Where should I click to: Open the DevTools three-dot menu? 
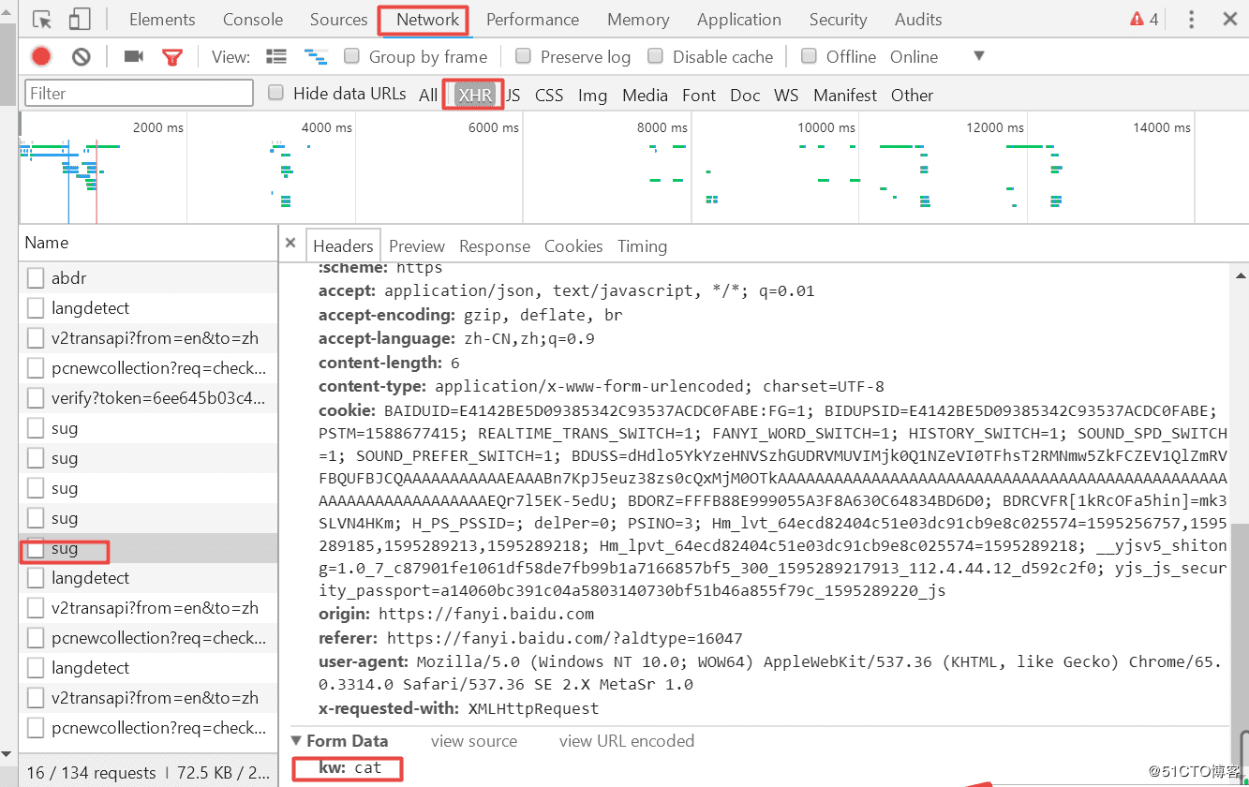1191,18
